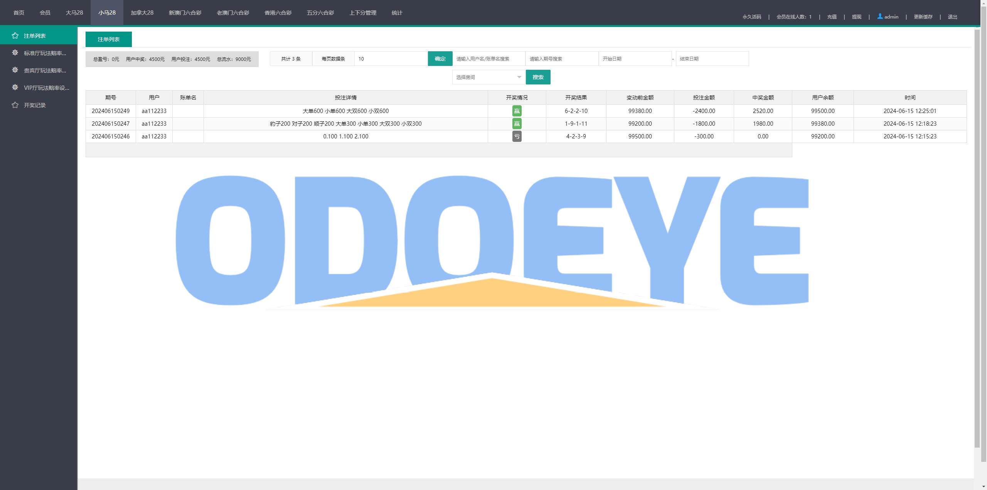The width and height of the screenshot is (987, 490).
Task: Click the 期号 column header
Action: click(x=111, y=98)
